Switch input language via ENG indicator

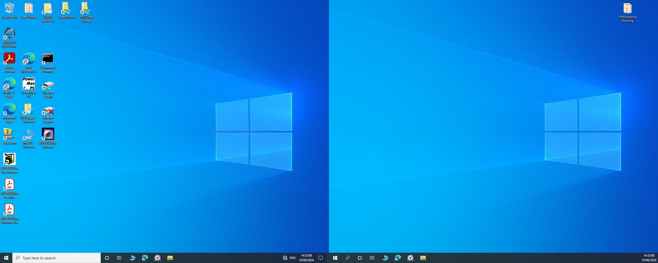(x=292, y=258)
